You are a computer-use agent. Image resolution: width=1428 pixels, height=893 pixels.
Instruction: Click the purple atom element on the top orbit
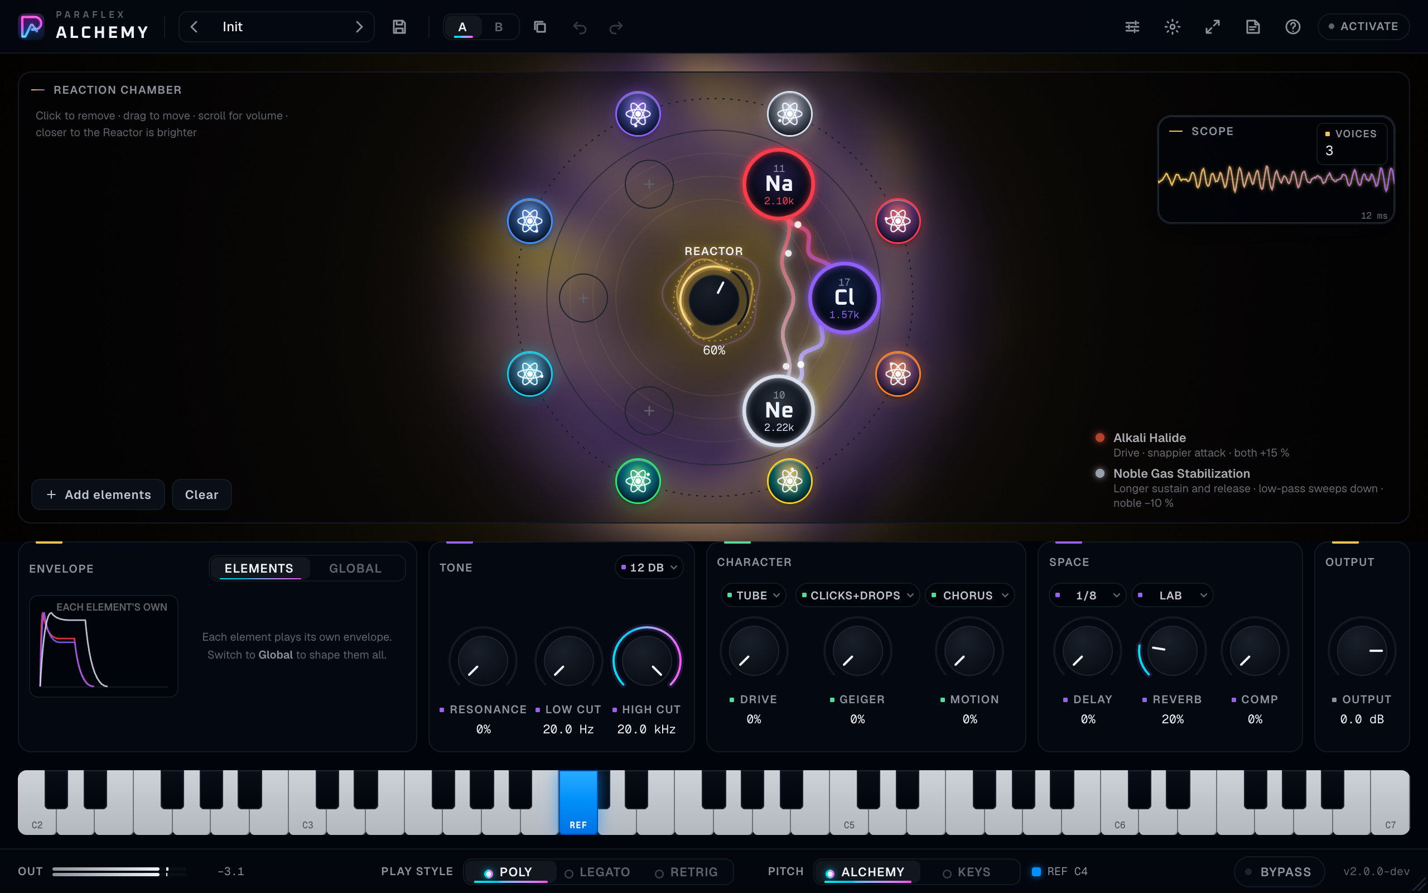[x=638, y=114]
